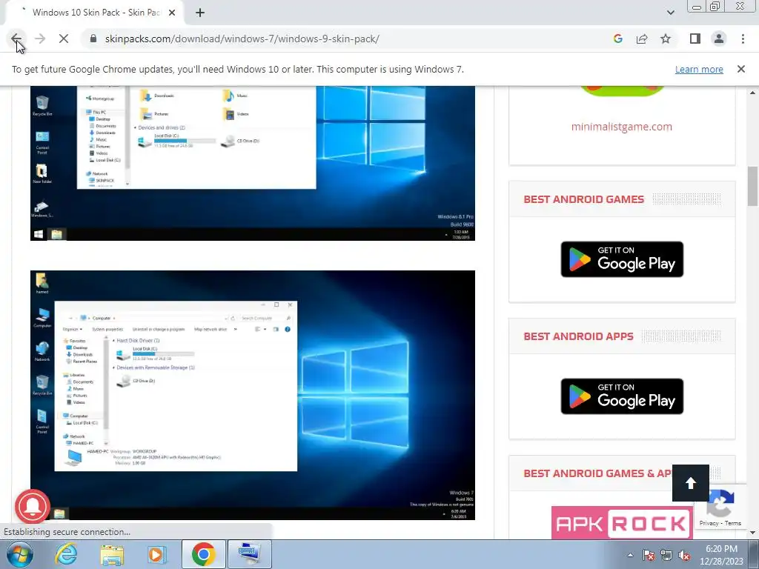Open Action Center flag icon
The width and height of the screenshot is (759, 569).
click(649, 555)
